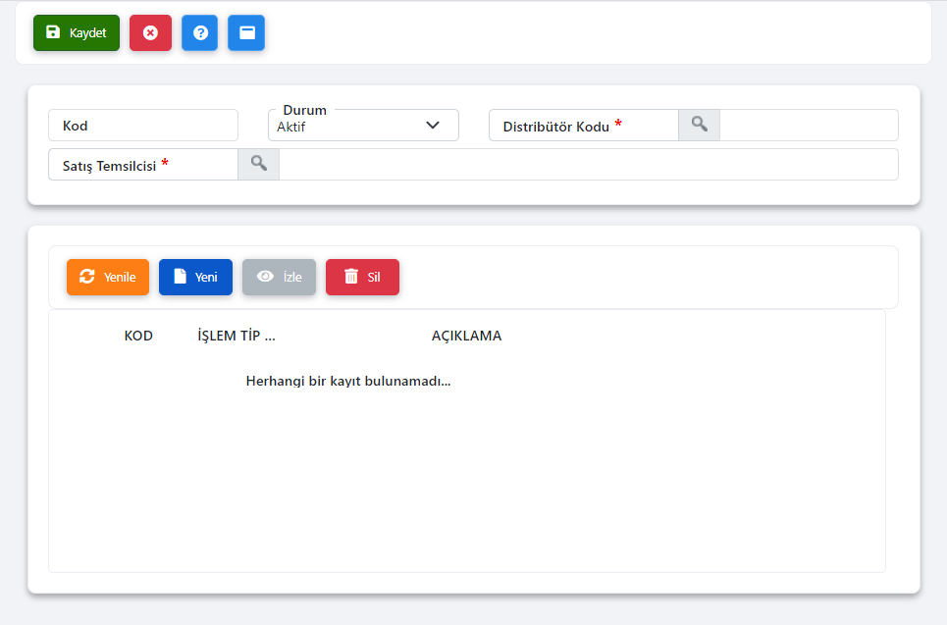This screenshot has width=947, height=625.
Task: Click the Satış Temsilcisi description field
Action: tap(588, 164)
